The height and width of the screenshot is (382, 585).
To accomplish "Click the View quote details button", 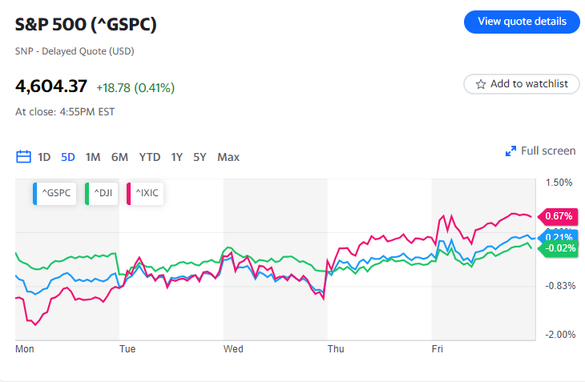I will pos(521,22).
